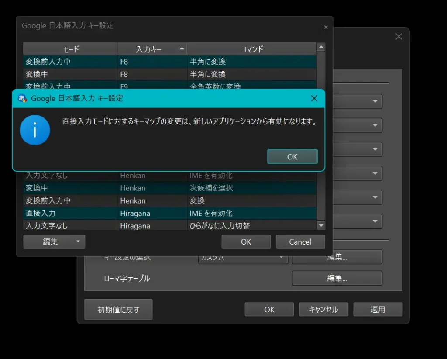Select the ひらがなに入力切替 command cell

252,225
